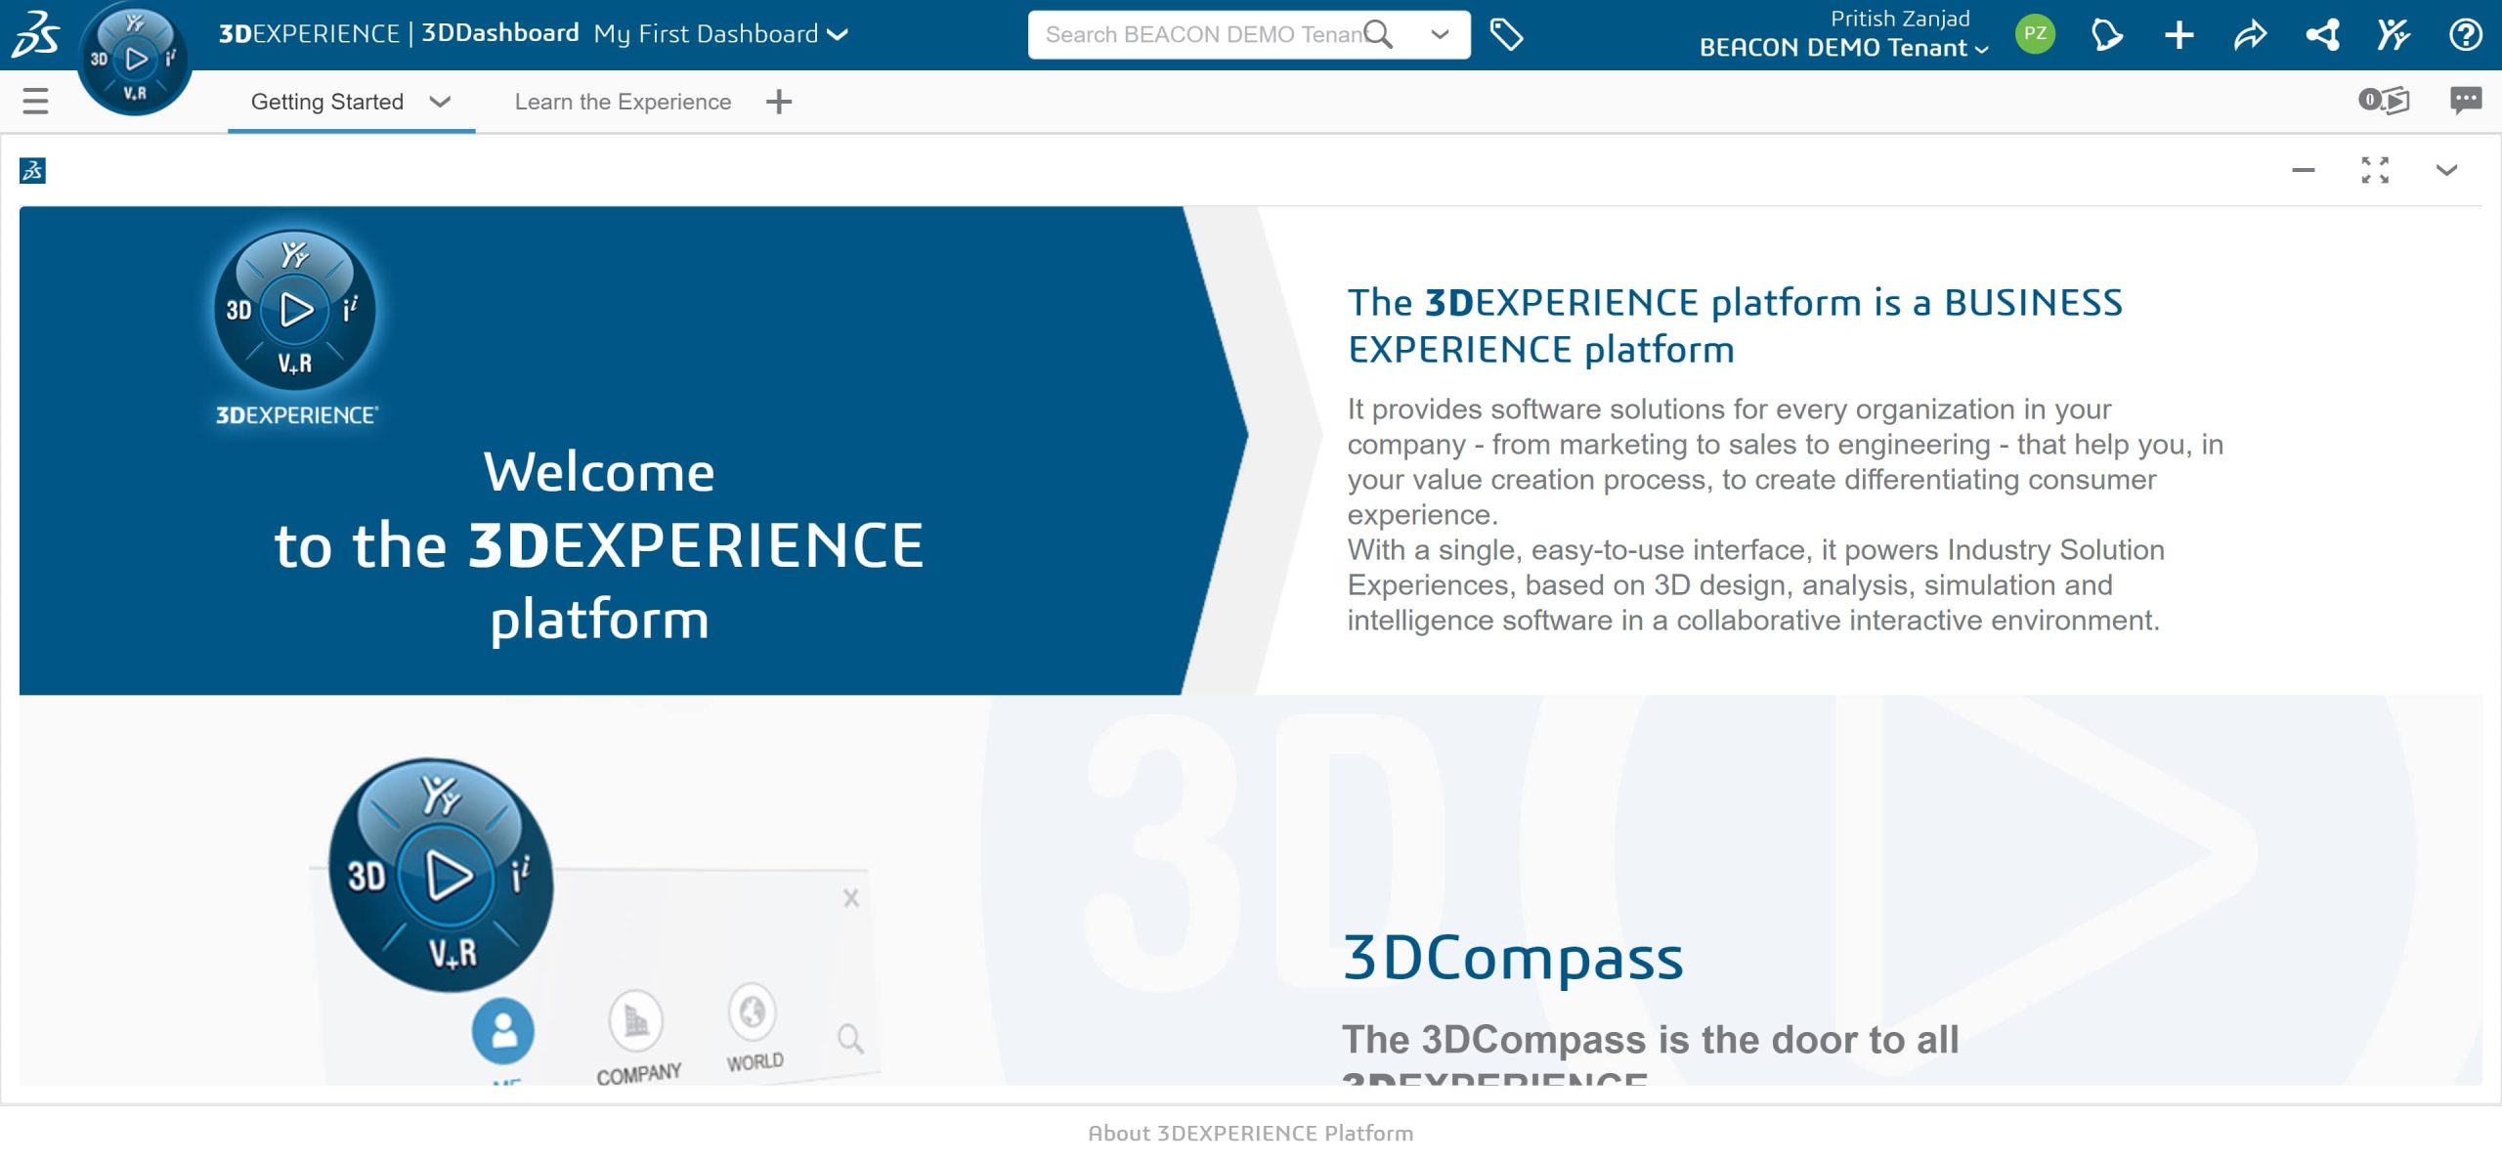Click the plus Add icon in top bar

point(2178,35)
